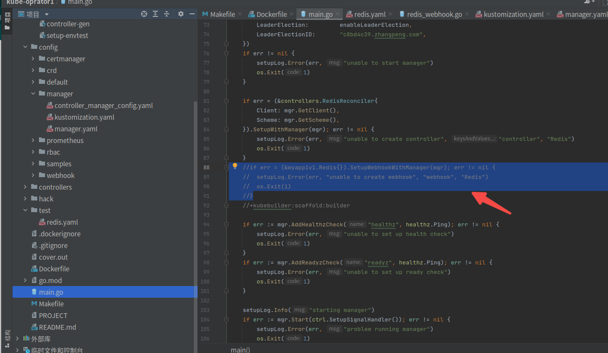Click the yellow intention lightbulb on line 88
This screenshot has height=353, width=608.
click(x=235, y=166)
